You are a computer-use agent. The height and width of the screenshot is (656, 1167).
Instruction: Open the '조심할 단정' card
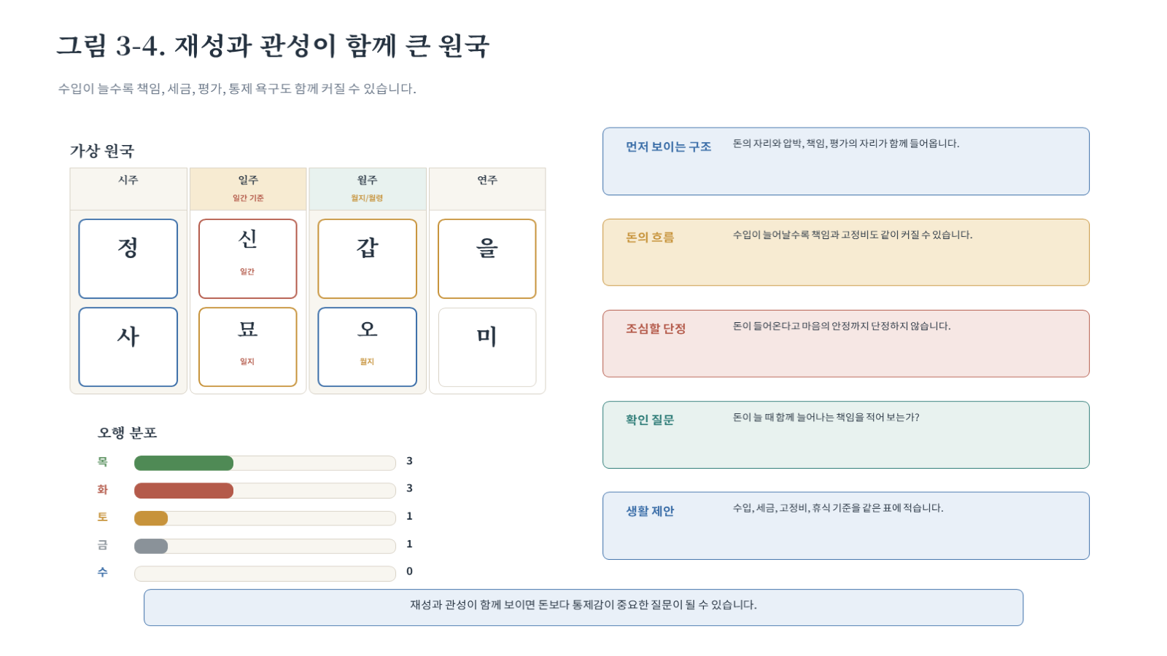point(846,344)
